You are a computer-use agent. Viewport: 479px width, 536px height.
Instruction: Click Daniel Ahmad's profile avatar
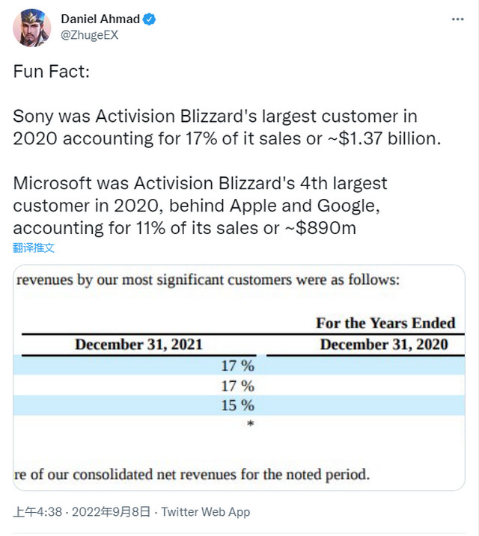(x=32, y=28)
